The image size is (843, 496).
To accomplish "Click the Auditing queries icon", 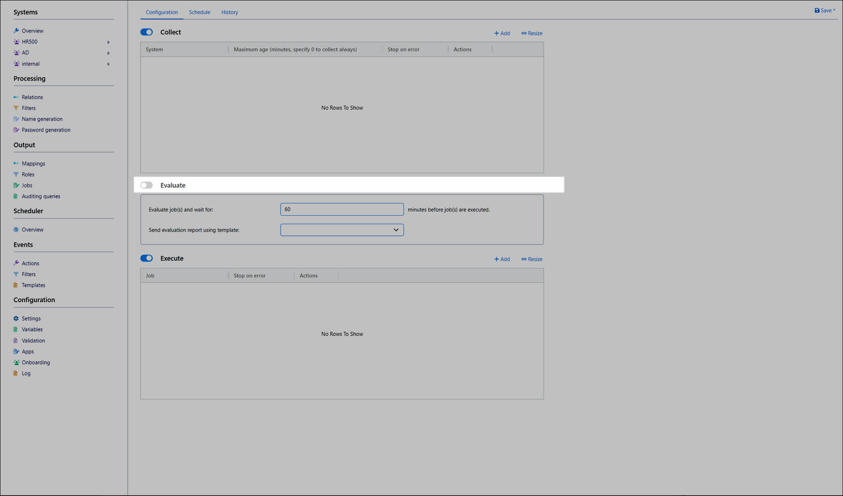I will [16, 196].
